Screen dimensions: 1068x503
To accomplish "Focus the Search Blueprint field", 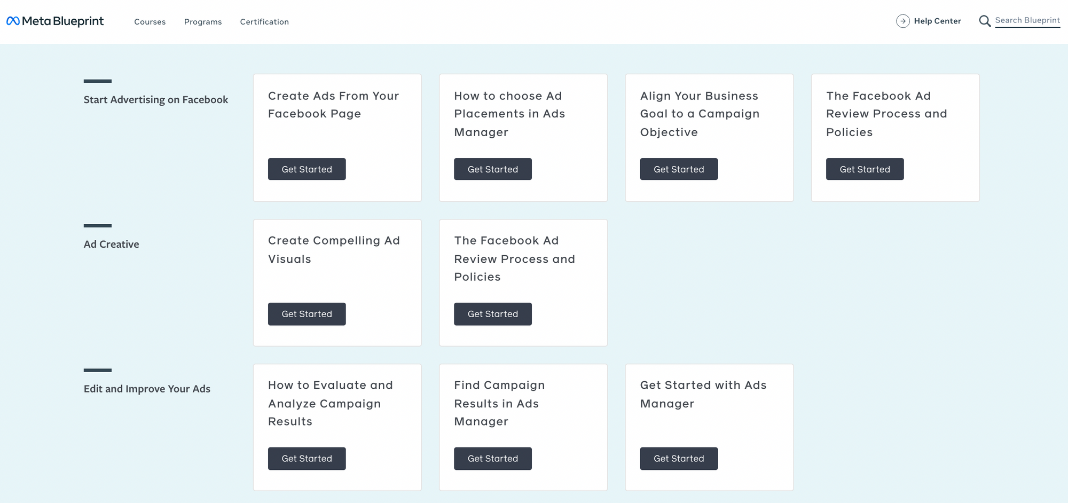I will coord(1027,20).
